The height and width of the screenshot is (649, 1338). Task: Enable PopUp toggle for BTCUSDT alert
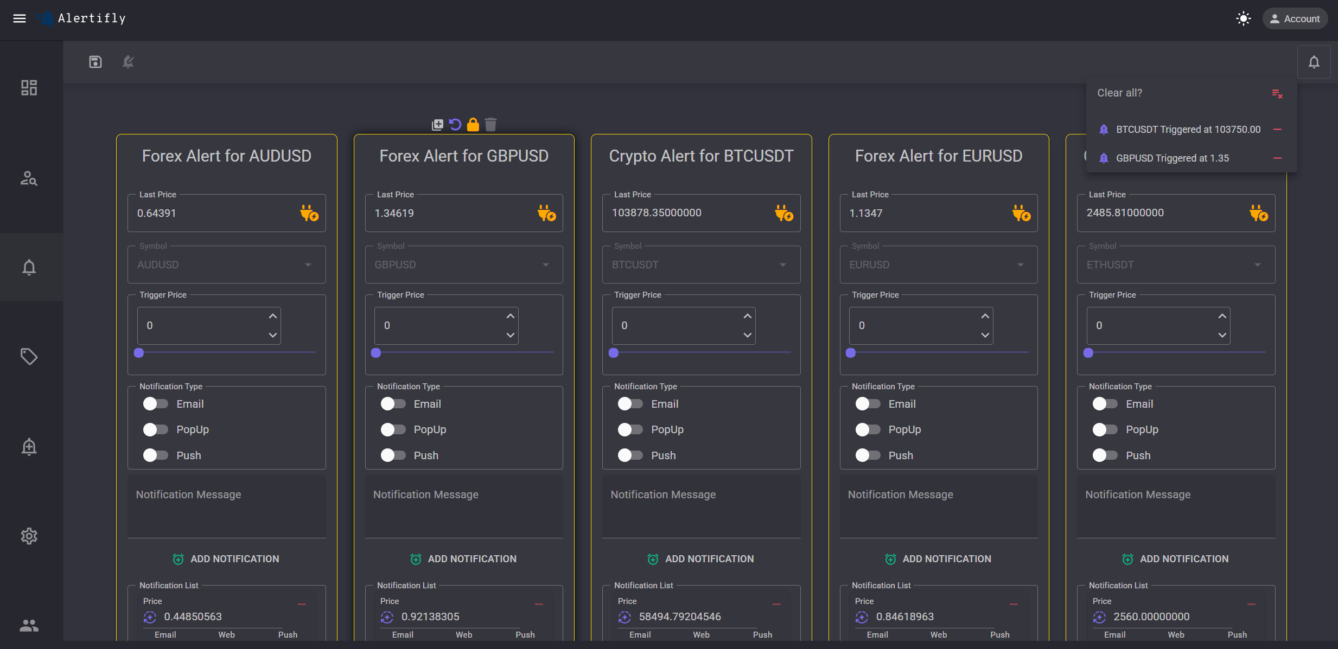tap(630, 429)
